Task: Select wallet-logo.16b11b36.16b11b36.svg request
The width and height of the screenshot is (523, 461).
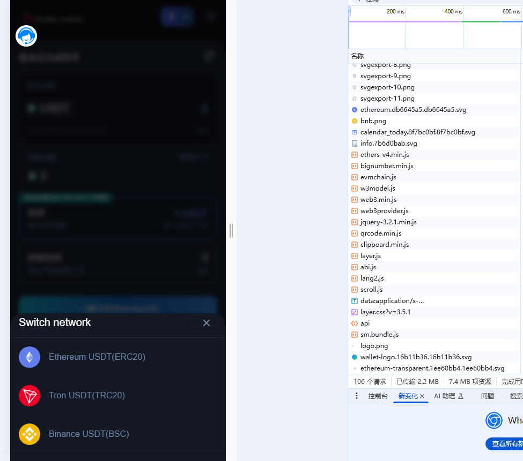Action: pyautogui.click(x=409, y=357)
